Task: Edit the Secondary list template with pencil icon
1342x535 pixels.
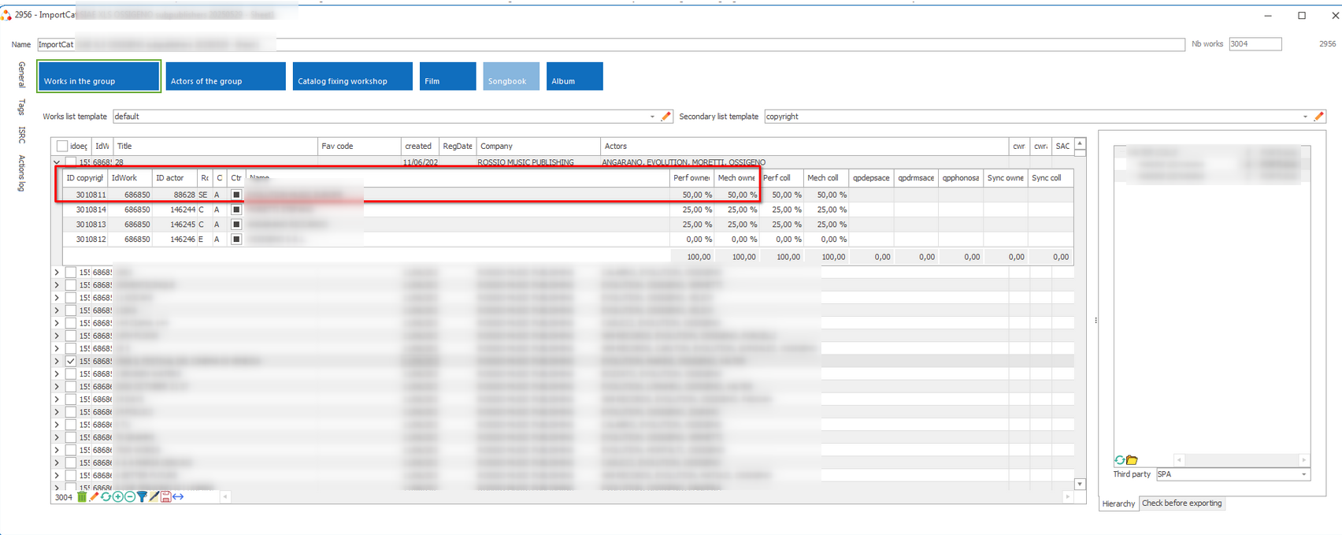Action: [x=1318, y=117]
